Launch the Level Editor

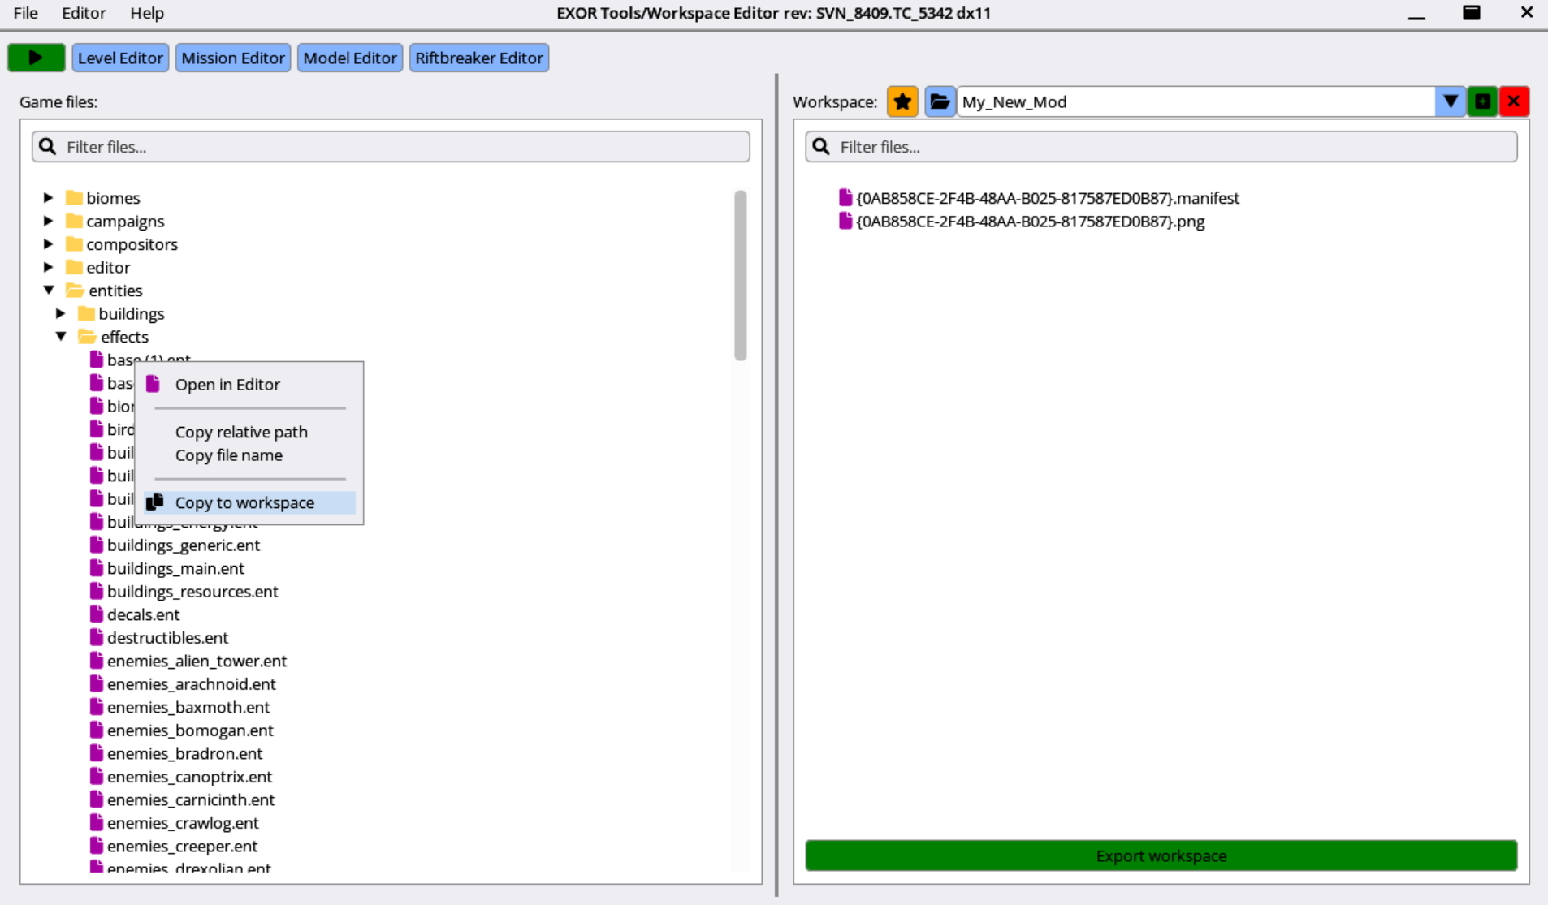(120, 58)
